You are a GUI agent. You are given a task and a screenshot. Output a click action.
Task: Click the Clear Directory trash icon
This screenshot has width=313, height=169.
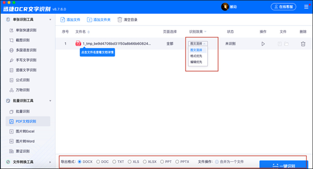point(120,20)
